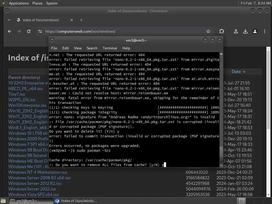
Task: Switch to Chromium window in taskbar
Action: (76, 201)
